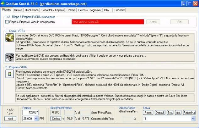Go to Sottotitoli / Capitoli tab

coord(52,10)
